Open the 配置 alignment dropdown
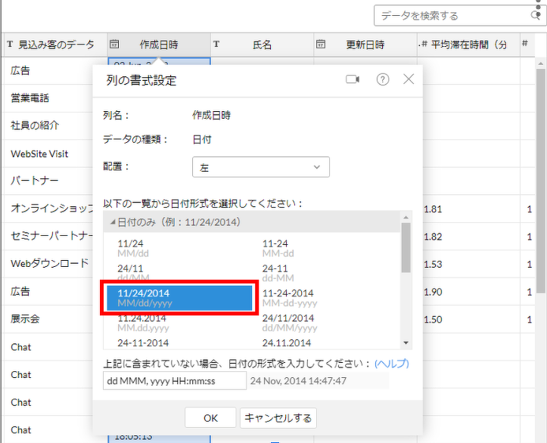Image resolution: width=547 pixels, height=443 pixels. point(261,167)
